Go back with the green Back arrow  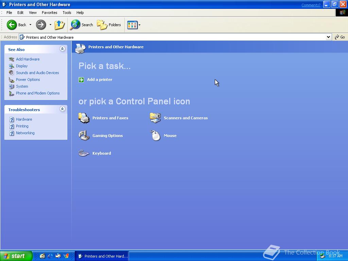tap(16, 24)
